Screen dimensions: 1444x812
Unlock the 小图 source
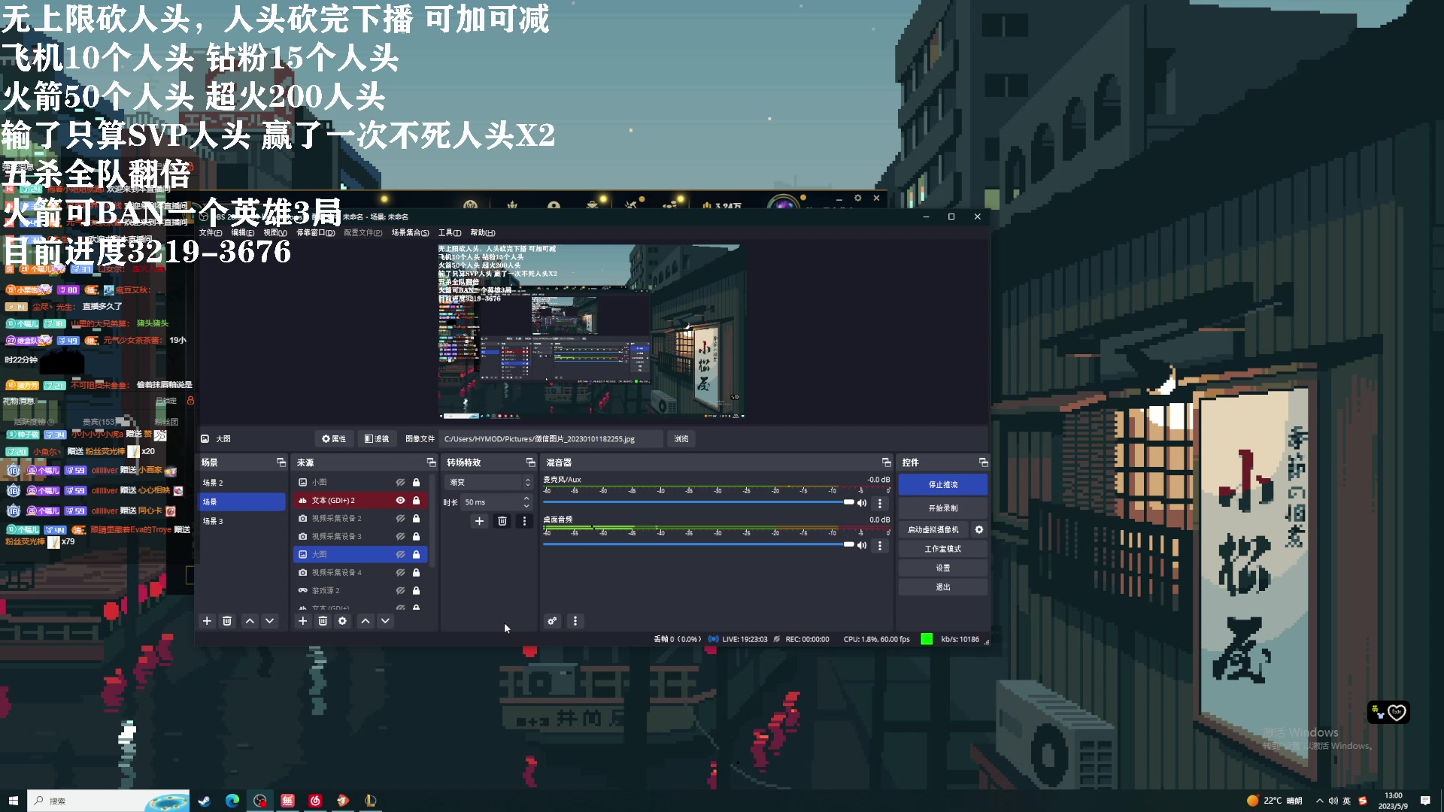click(x=416, y=483)
